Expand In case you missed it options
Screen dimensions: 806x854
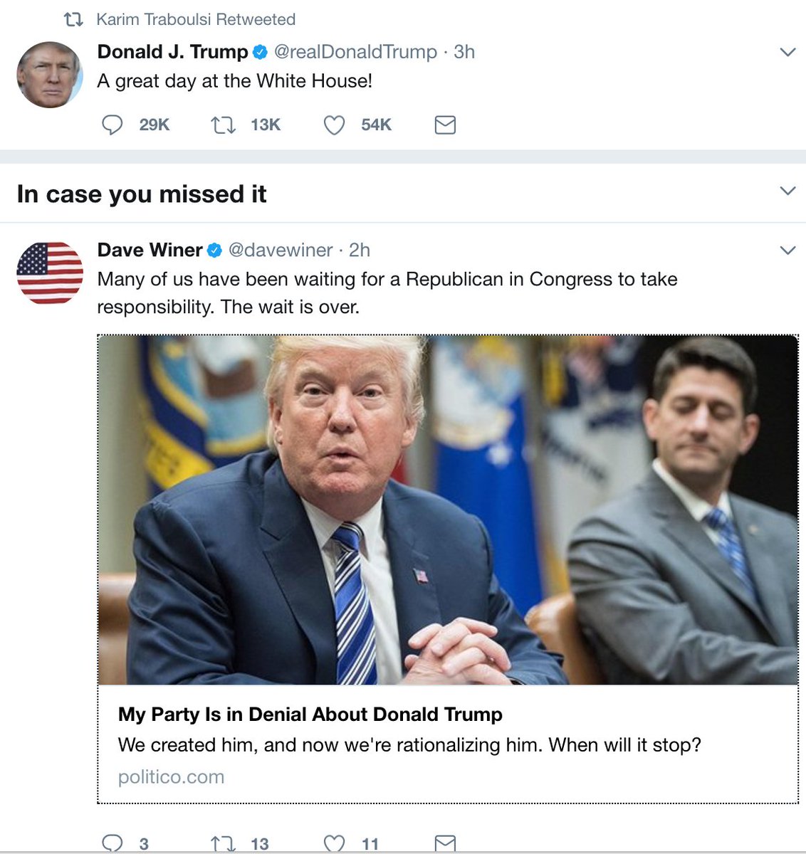[787, 191]
